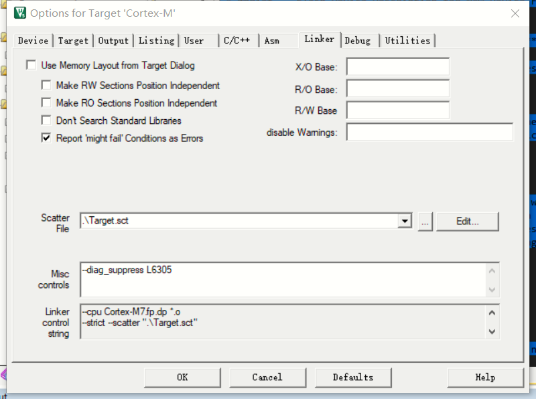
Task: Click the X/O Base input field
Action: [x=398, y=67]
